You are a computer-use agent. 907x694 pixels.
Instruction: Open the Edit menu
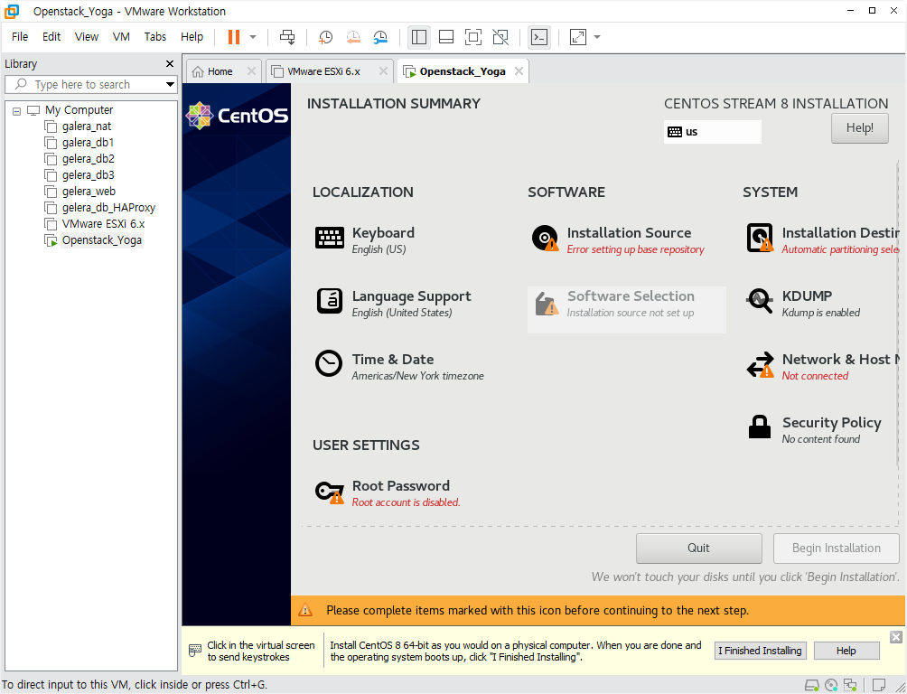(x=51, y=36)
